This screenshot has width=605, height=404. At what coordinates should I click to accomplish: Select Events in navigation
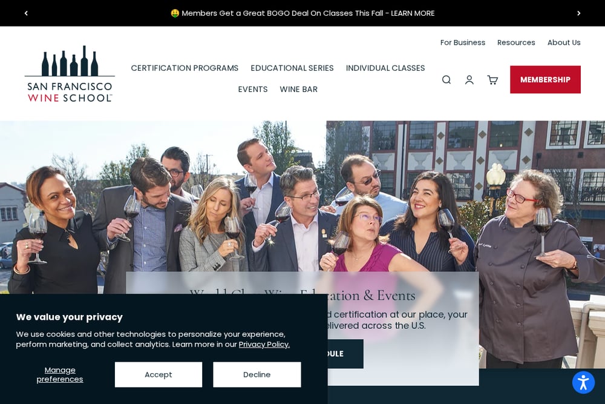coord(253,89)
